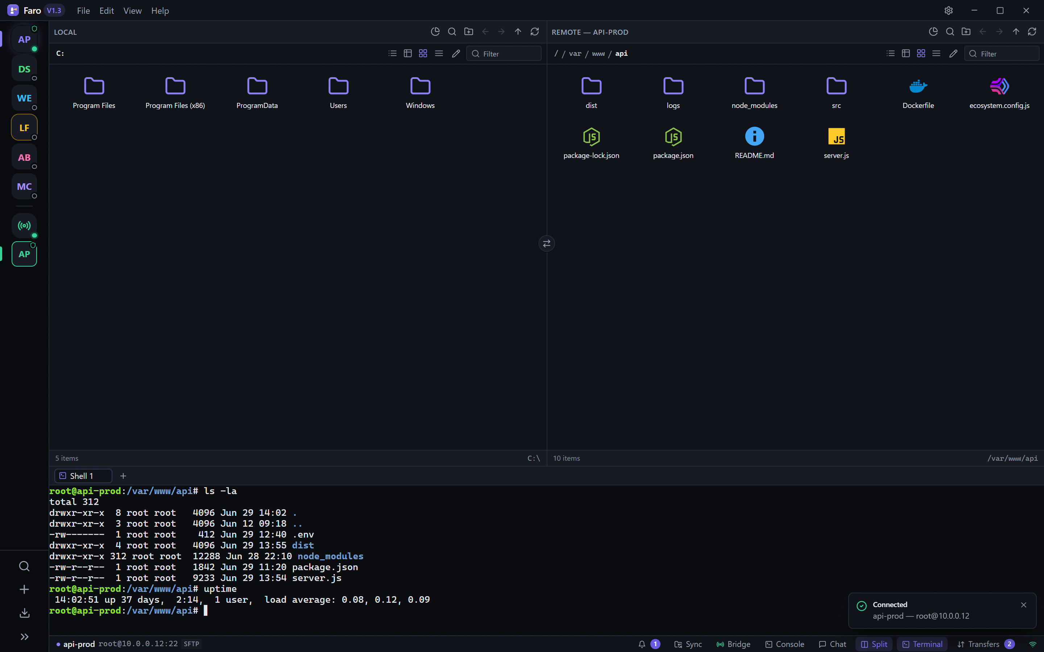
Task: Select the Shell 1 terminal tab
Action: [x=83, y=476]
